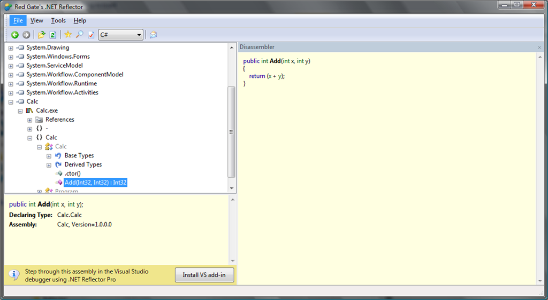The image size is (548, 300).
Task: Expand the System.Windows.Forms node
Action: click(11, 57)
